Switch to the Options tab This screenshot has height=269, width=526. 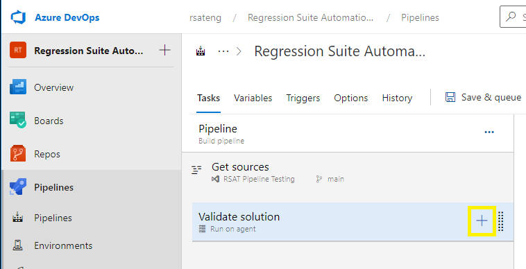[351, 98]
